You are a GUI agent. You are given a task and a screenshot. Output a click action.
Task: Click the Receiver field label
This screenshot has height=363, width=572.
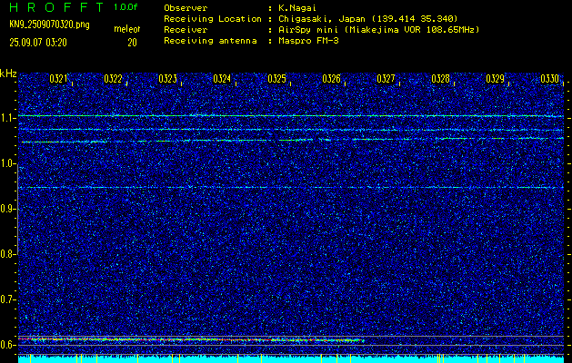[186, 30]
